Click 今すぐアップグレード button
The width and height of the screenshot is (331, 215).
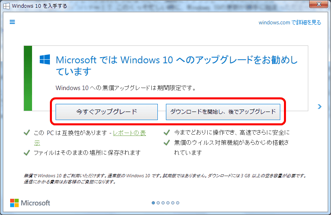[x=107, y=112]
